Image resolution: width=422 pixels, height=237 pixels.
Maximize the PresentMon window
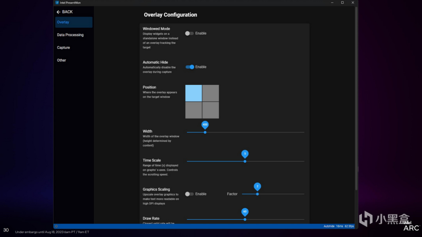342,3
